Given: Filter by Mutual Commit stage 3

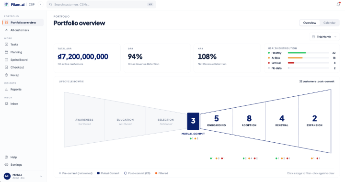Looking at the screenshot, I should 193,121.
